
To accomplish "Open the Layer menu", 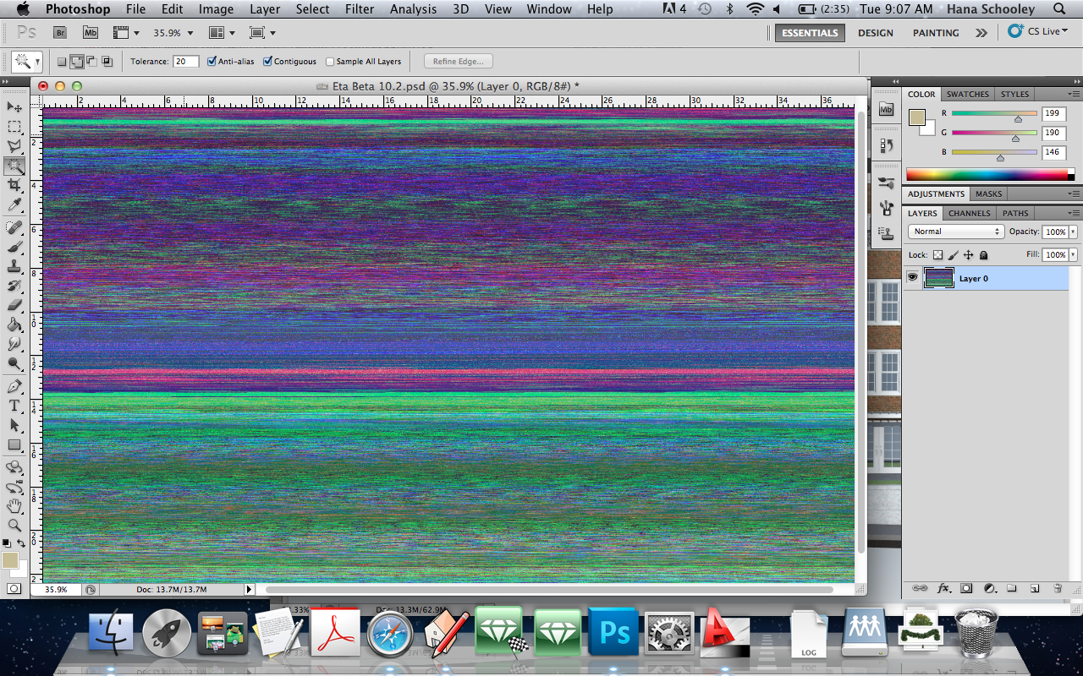I will pos(265,9).
